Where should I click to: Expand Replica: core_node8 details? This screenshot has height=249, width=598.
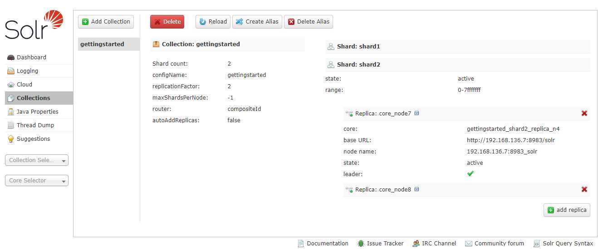click(x=383, y=190)
